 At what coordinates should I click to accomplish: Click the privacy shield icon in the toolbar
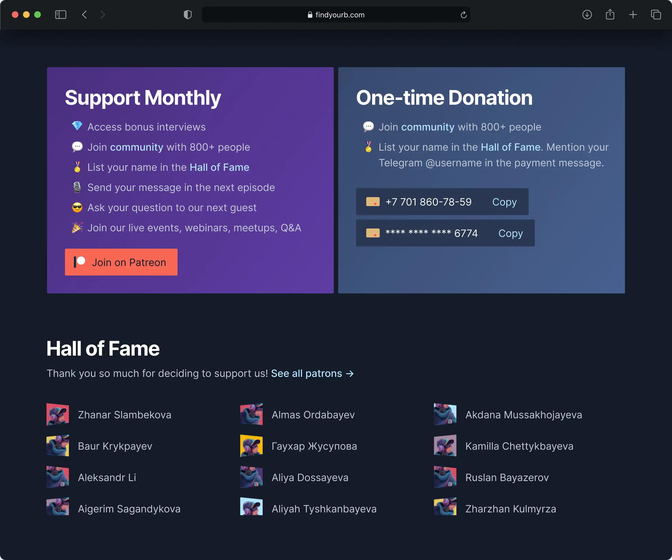pos(188,15)
